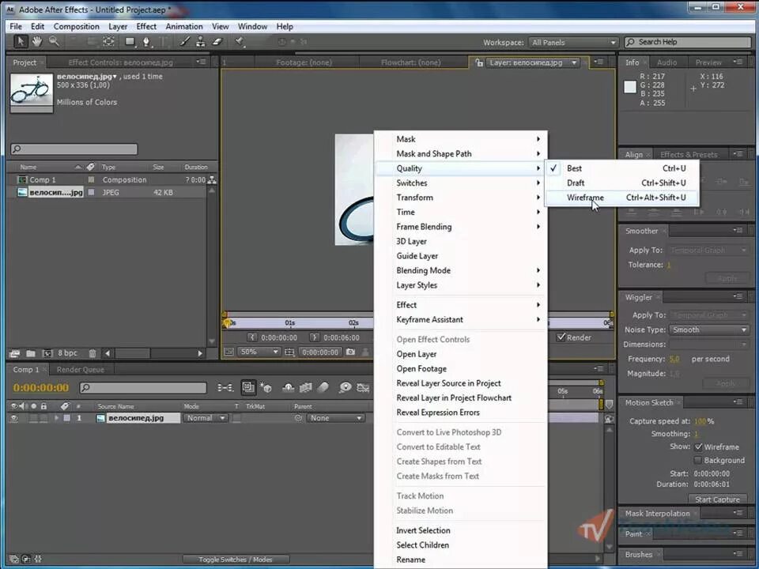This screenshot has height=569, width=759.
Task: Toggle the Render checkbox in Layer panel
Action: [x=561, y=337]
